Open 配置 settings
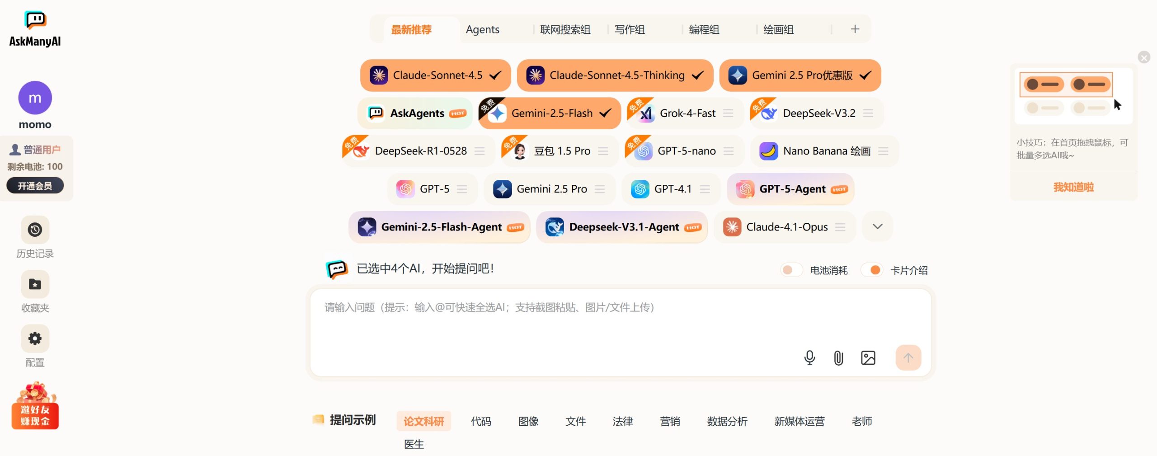 coord(35,338)
